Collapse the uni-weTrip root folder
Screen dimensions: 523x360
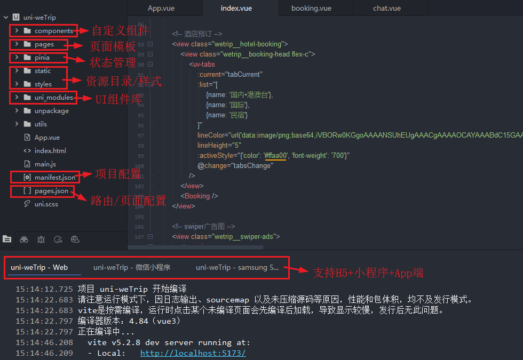tap(6, 17)
